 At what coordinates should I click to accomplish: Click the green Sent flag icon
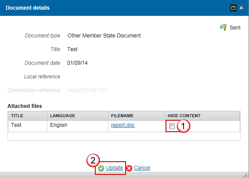223,27
